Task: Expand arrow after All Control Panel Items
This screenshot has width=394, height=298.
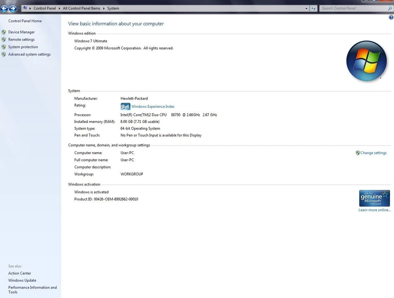Action: (x=104, y=8)
